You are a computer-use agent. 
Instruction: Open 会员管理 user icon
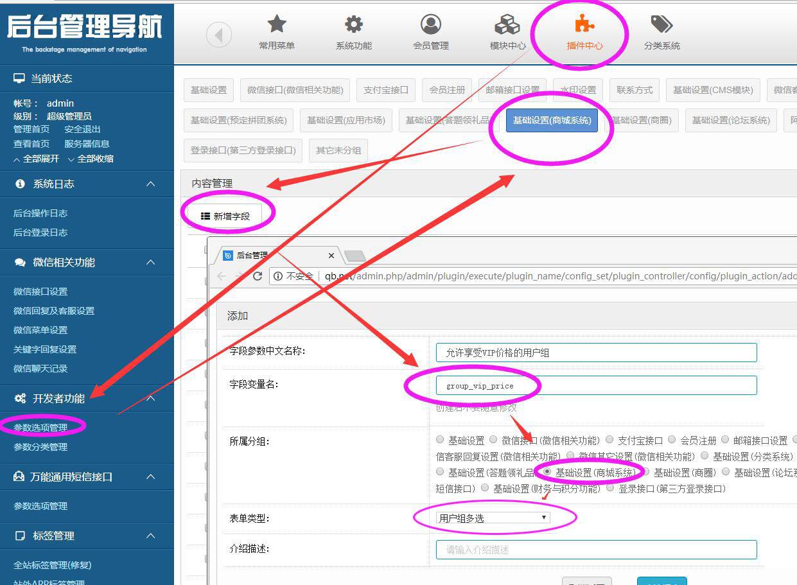[430, 24]
